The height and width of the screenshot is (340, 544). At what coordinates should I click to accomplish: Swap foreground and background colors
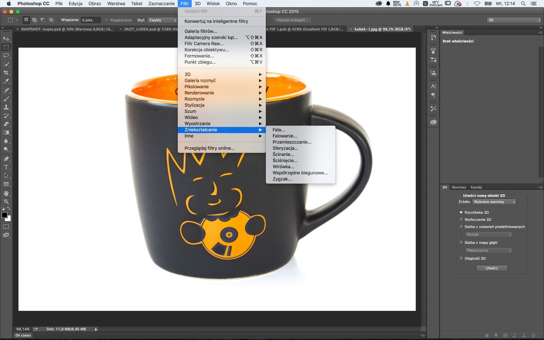(x=9, y=208)
